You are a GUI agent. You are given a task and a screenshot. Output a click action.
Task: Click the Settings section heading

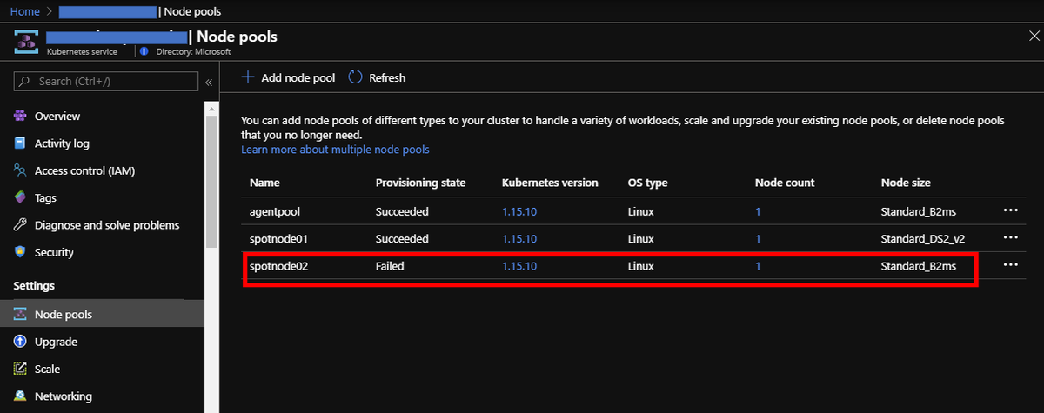tap(34, 285)
